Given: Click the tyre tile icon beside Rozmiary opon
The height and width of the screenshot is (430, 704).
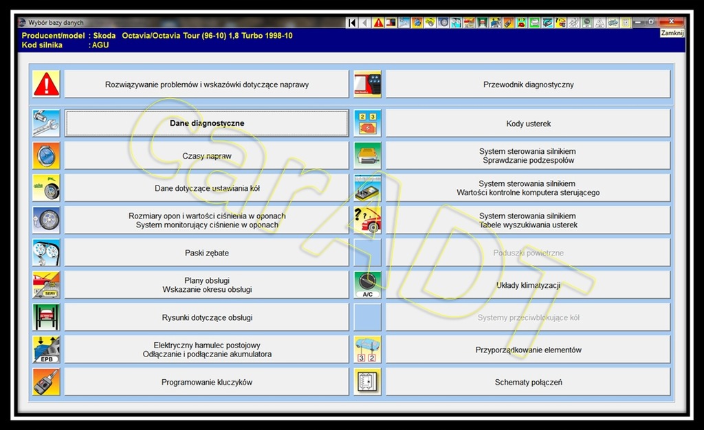Looking at the screenshot, I should tap(46, 220).
